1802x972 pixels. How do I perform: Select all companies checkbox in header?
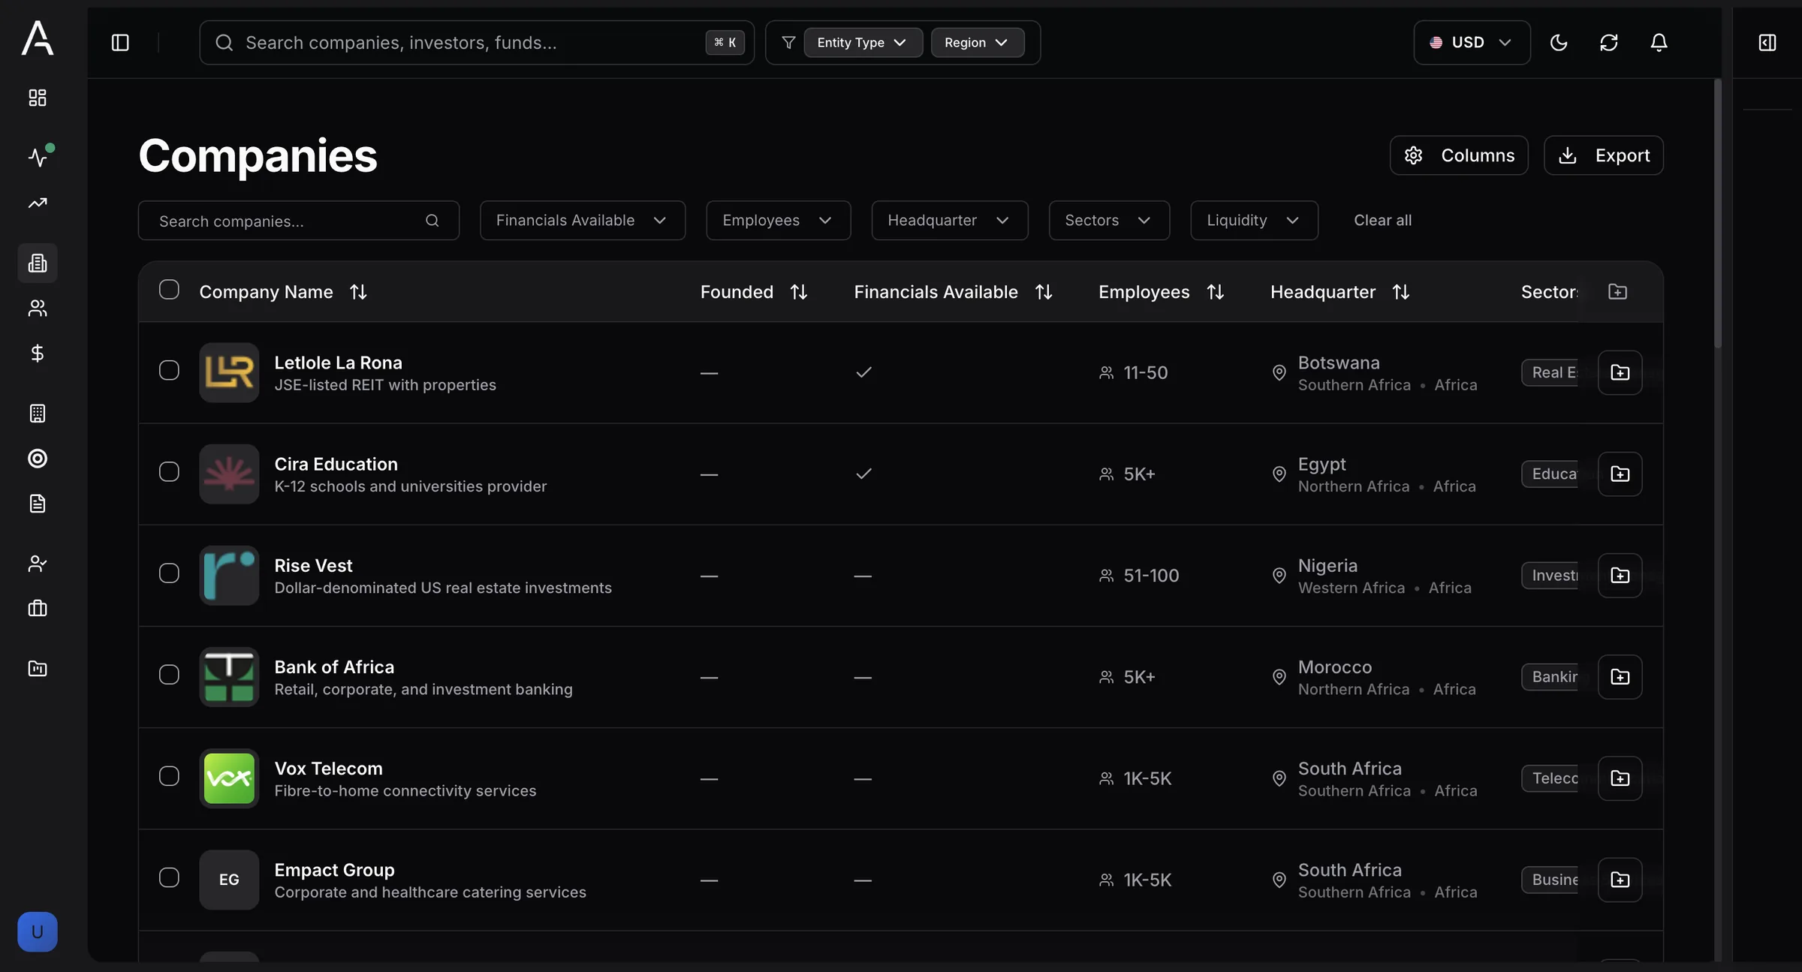point(169,290)
